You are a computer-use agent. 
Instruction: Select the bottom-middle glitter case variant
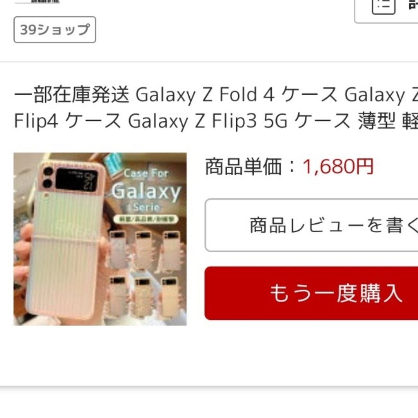(143, 295)
